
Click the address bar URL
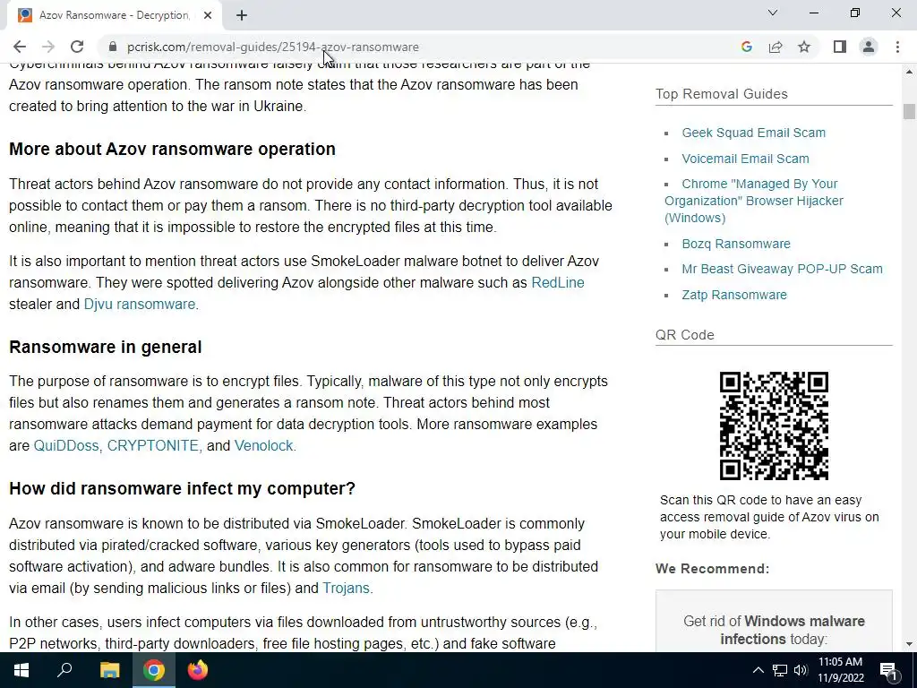[x=272, y=47]
